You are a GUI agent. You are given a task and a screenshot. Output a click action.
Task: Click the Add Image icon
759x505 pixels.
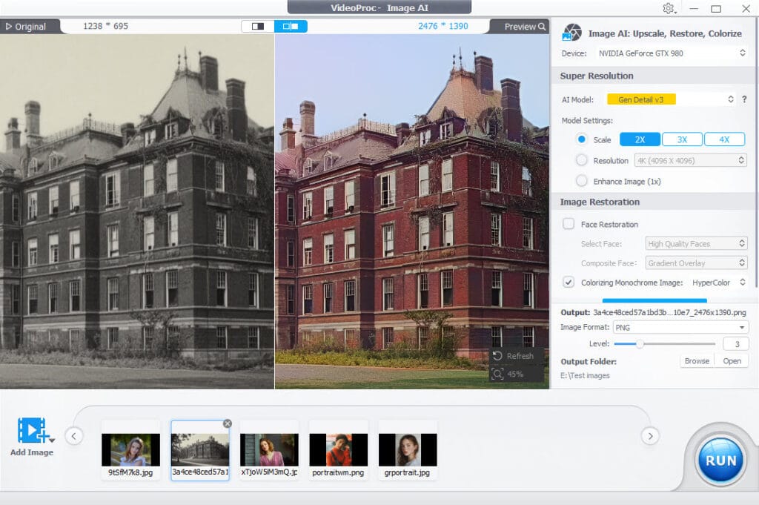[31, 431]
